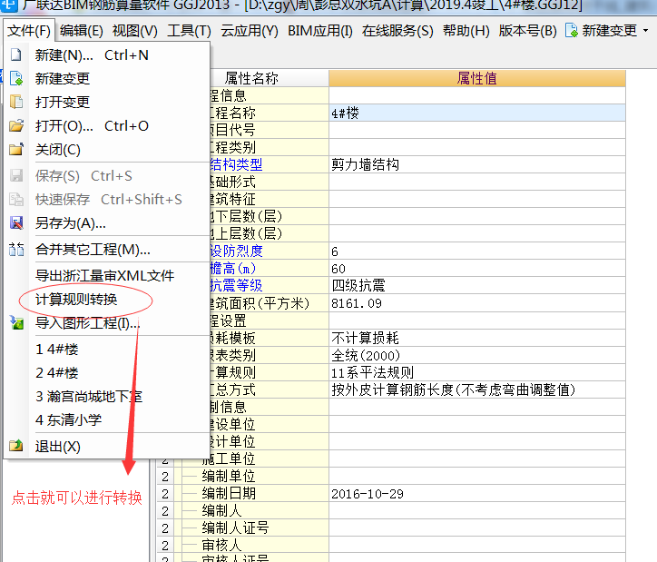
Task: Open the 文件(F) menu
Action: pyautogui.click(x=28, y=31)
